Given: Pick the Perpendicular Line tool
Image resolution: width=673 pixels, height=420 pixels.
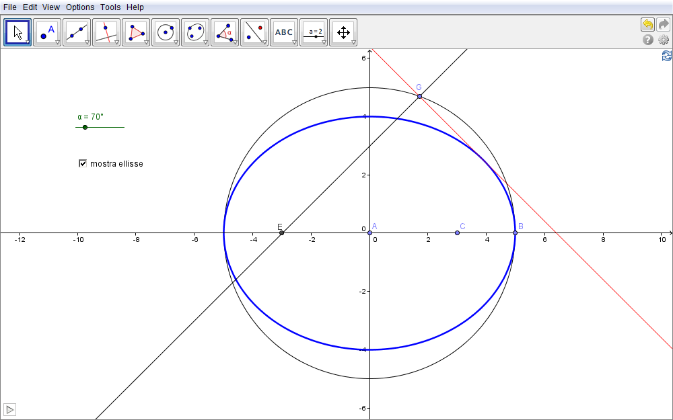Looking at the screenshot, I should (106, 32).
